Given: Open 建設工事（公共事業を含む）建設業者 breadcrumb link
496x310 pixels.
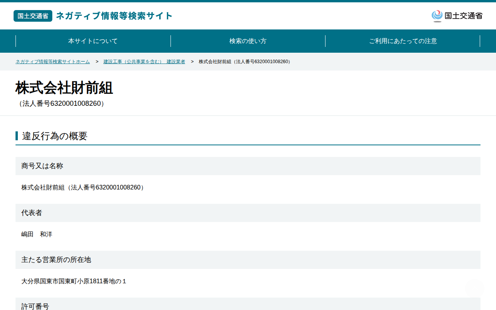Looking at the screenshot, I should click(144, 62).
